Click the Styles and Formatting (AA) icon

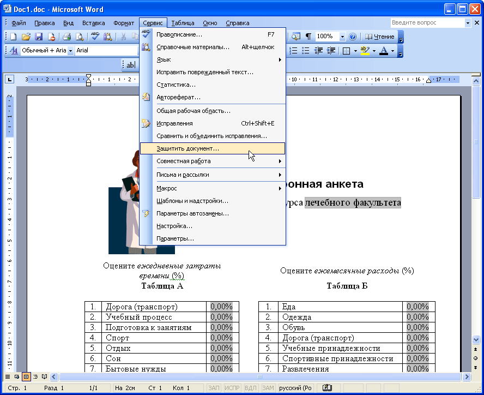[14, 50]
